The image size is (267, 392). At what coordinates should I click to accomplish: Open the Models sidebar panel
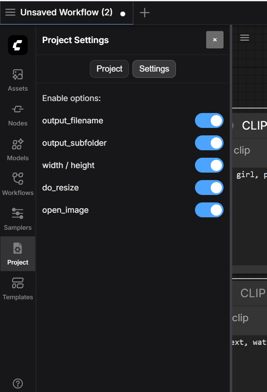coord(17,149)
